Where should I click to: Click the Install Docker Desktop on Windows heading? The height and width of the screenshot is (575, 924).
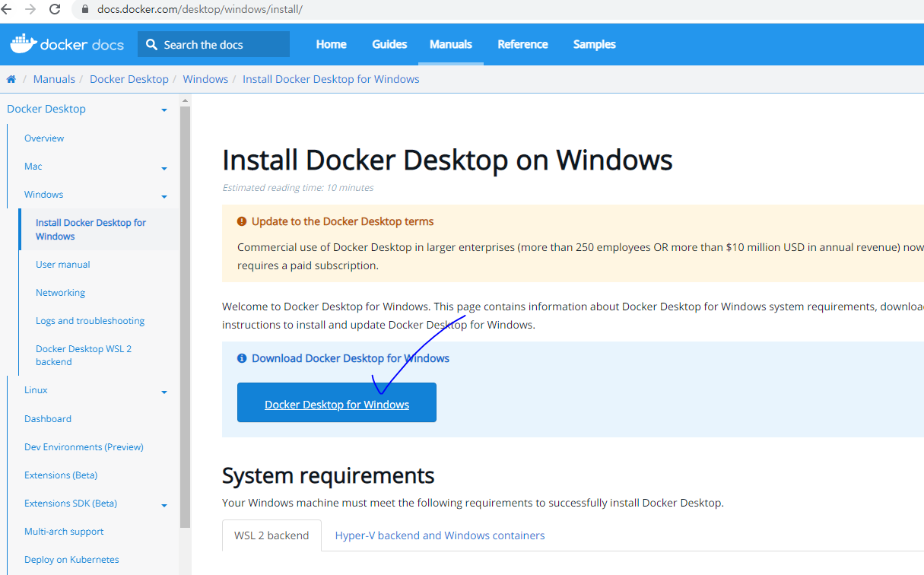[x=447, y=160]
